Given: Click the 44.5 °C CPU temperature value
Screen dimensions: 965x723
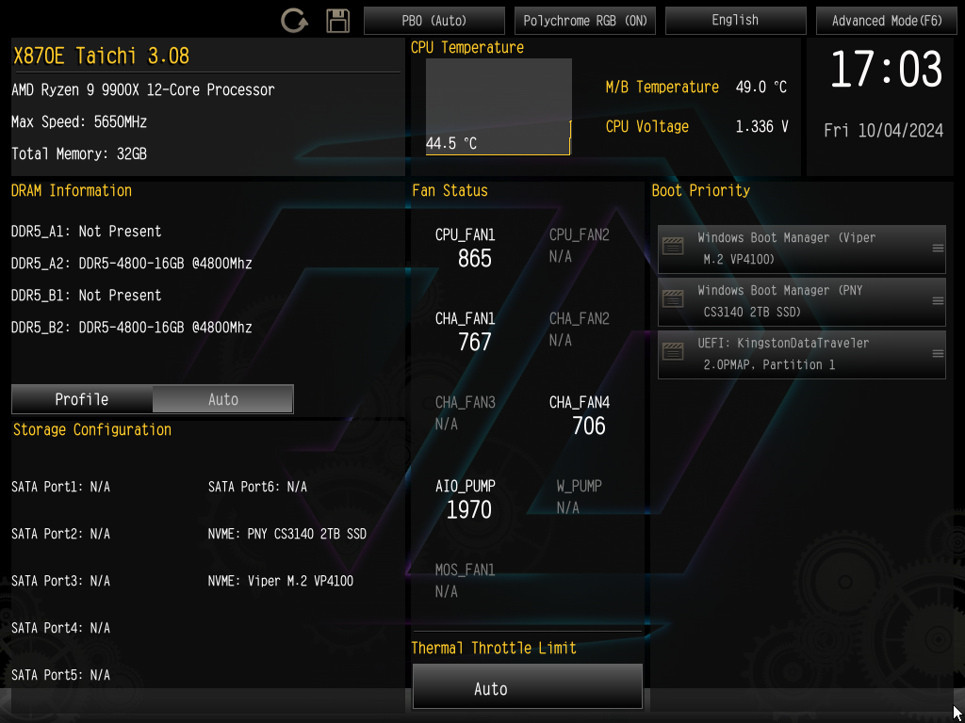Looking at the screenshot, I should (x=451, y=144).
